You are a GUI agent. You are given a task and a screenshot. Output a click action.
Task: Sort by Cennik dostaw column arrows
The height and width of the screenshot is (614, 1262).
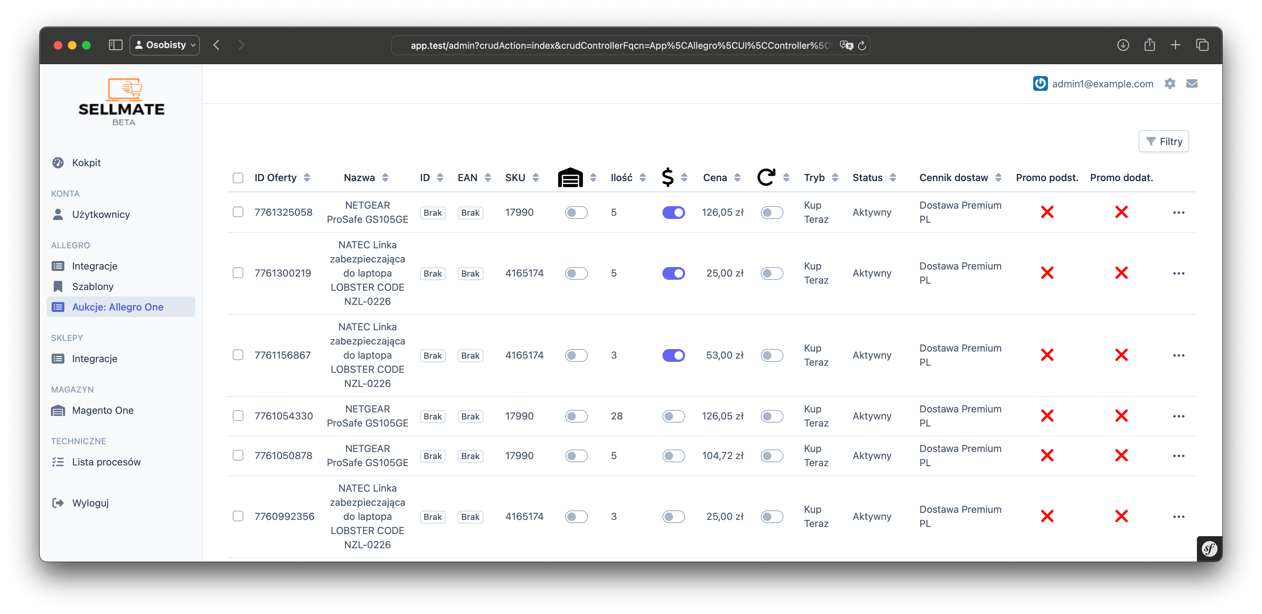pos(998,178)
